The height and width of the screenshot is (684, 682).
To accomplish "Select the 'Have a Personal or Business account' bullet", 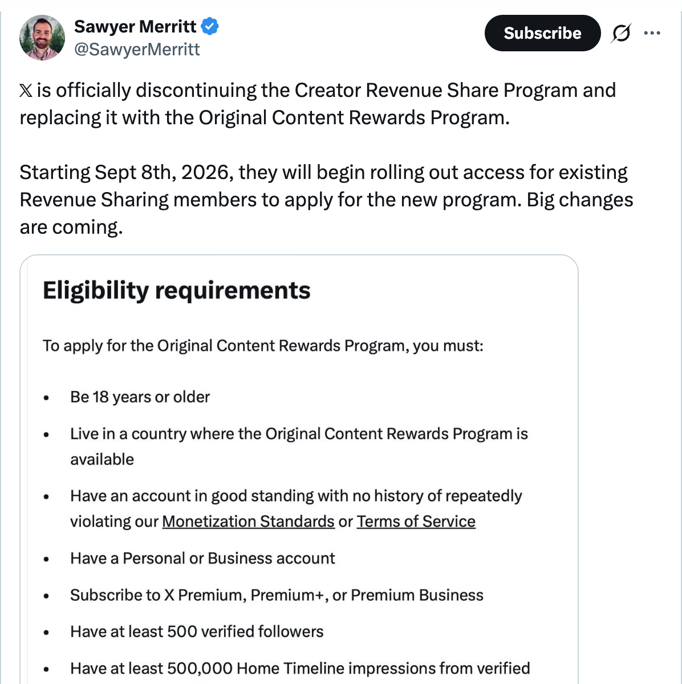I will point(202,559).
